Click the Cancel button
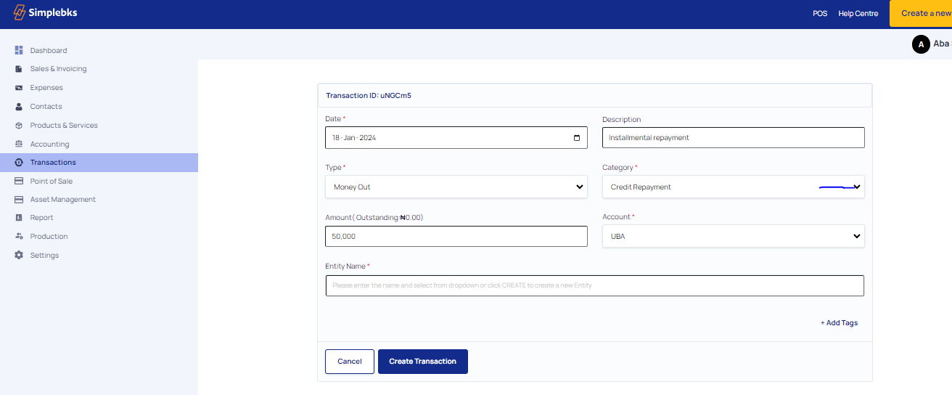This screenshot has width=952, height=395. (x=350, y=362)
